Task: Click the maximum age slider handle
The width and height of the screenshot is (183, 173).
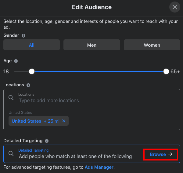Action: pyautogui.click(x=166, y=72)
